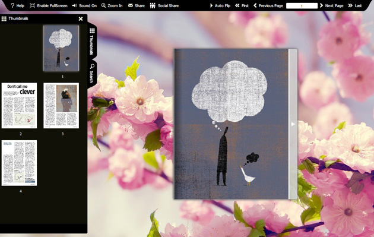Click the Social Share people icon
The width and height of the screenshot is (374, 237).
point(153,5)
